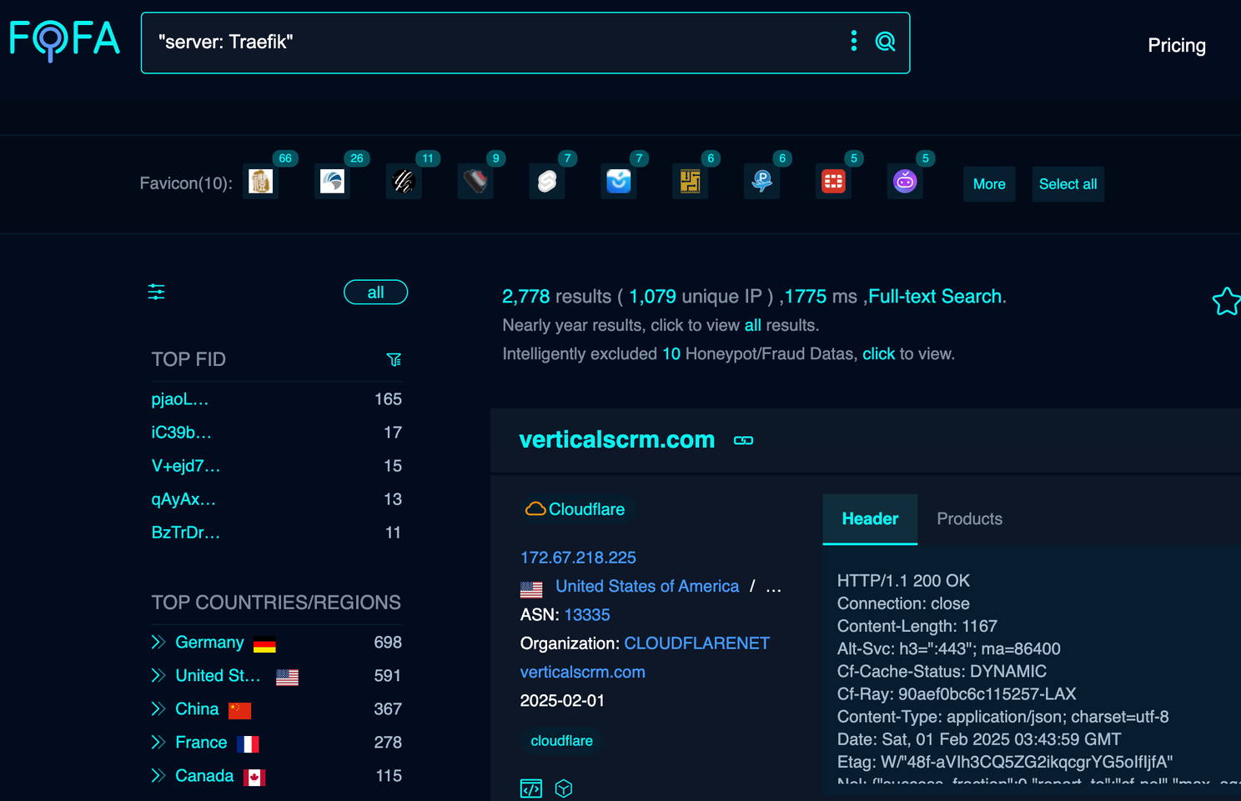Click the More favicon button
This screenshot has height=801, width=1241.
tap(989, 184)
